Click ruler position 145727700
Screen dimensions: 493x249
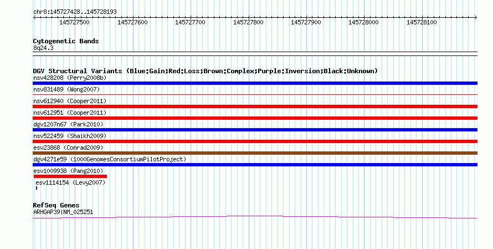[190, 22]
